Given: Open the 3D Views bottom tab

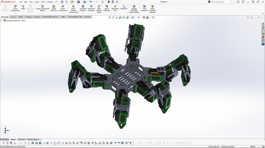Looking at the screenshot, I should (22, 139).
